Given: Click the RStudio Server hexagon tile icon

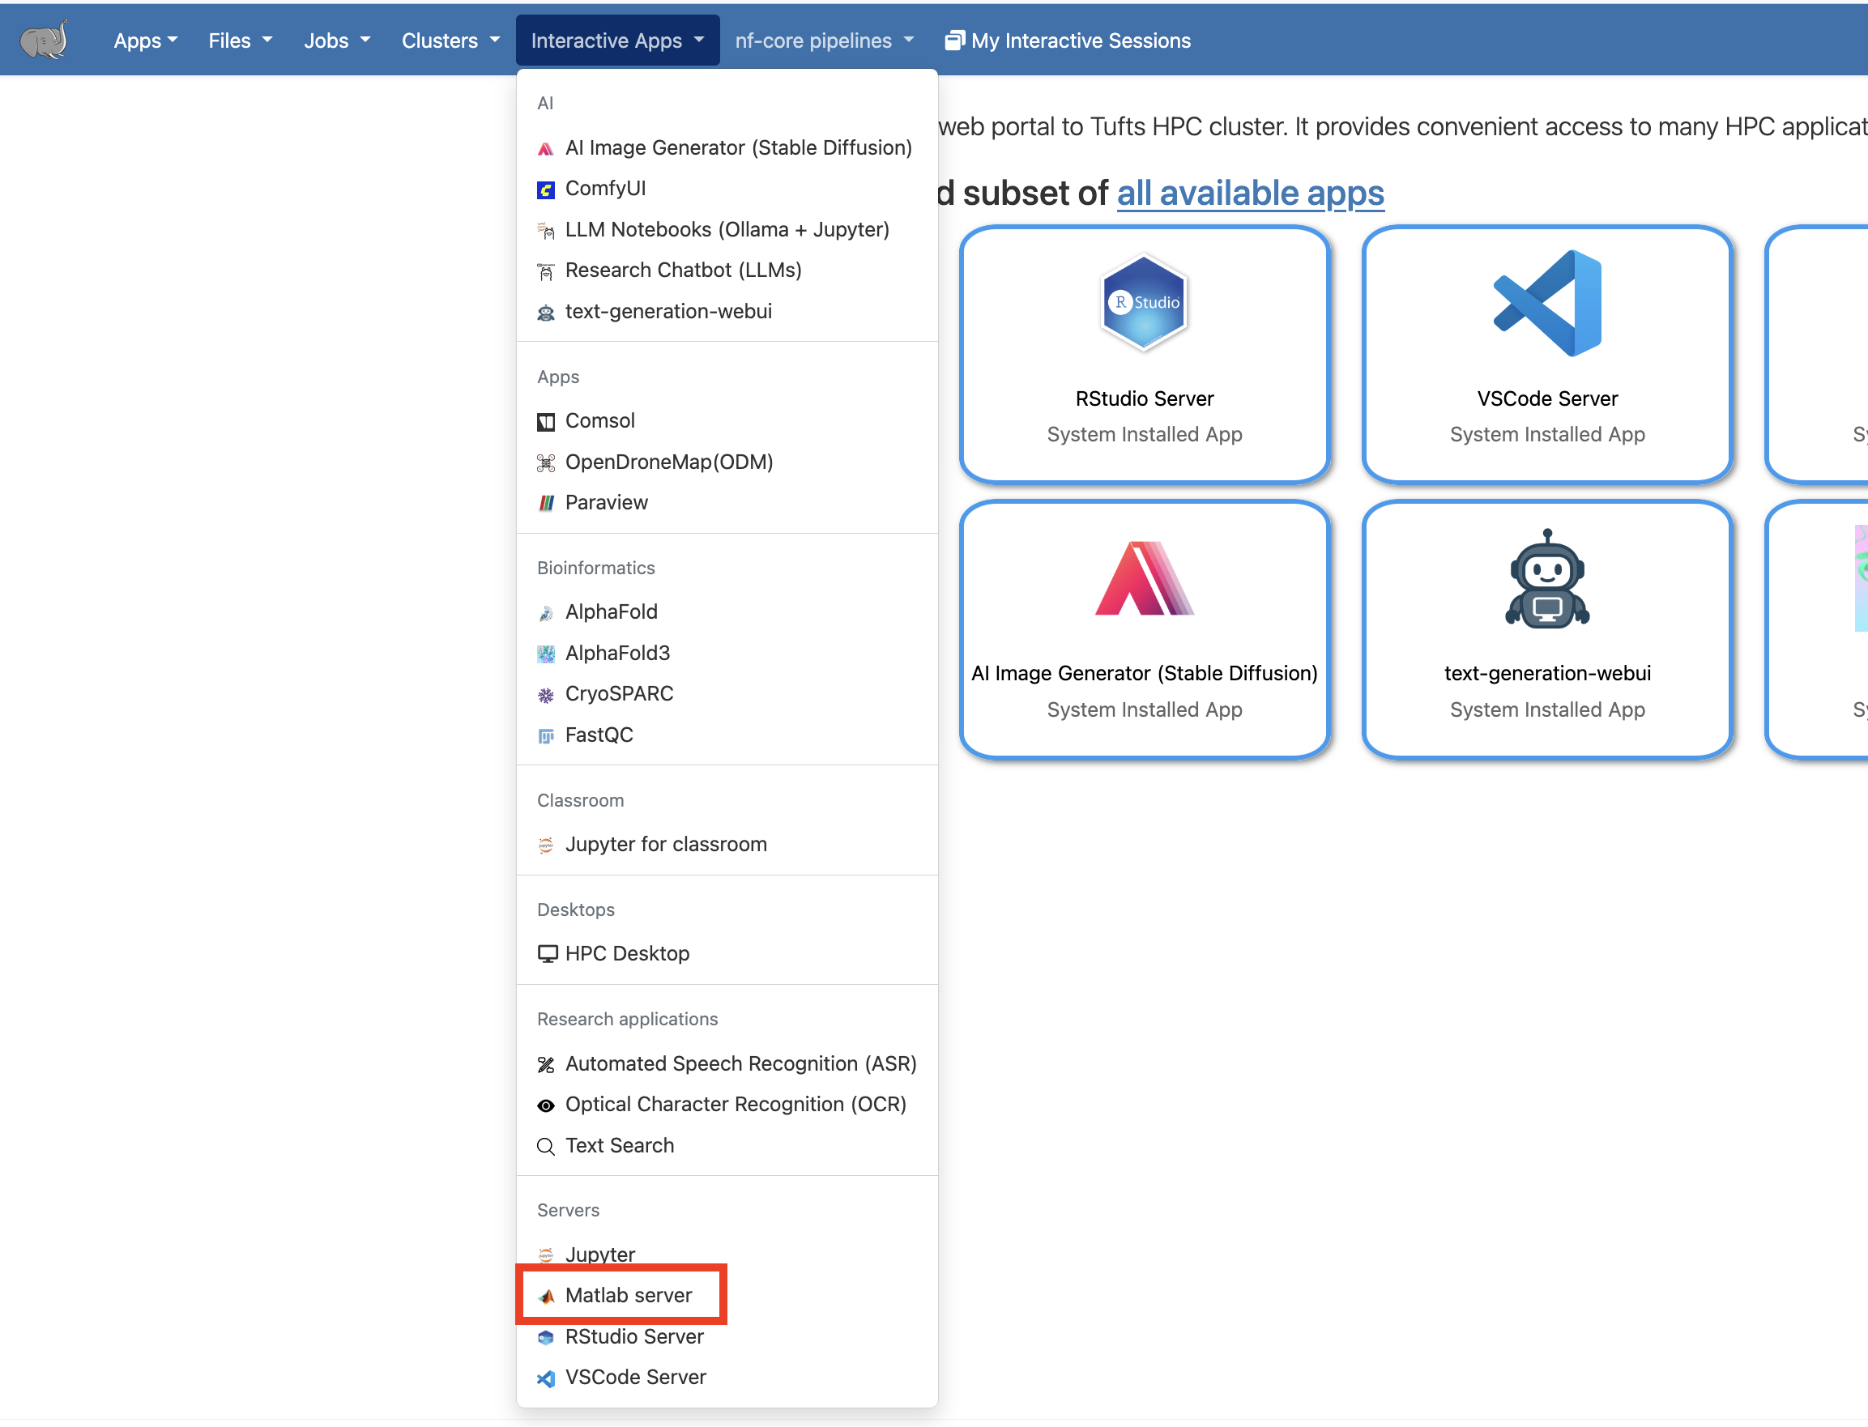Looking at the screenshot, I should (x=1143, y=302).
